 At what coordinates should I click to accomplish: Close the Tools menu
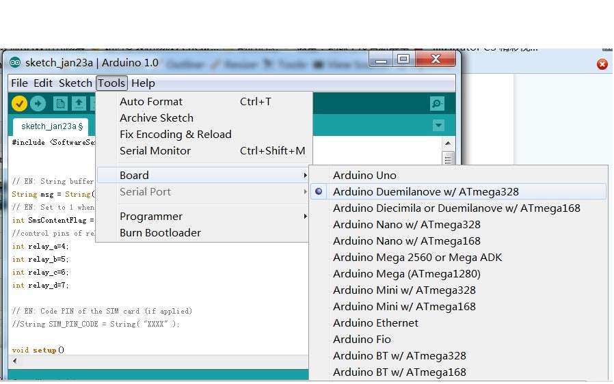pyautogui.click(x=111, y=83)
